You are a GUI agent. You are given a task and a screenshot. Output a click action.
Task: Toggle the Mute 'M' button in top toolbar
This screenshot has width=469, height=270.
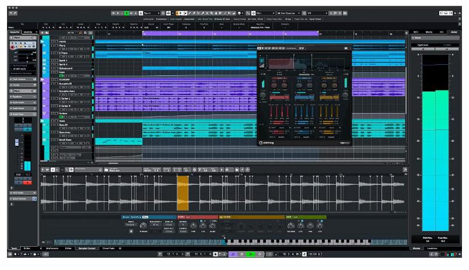(x=114, y=12)
